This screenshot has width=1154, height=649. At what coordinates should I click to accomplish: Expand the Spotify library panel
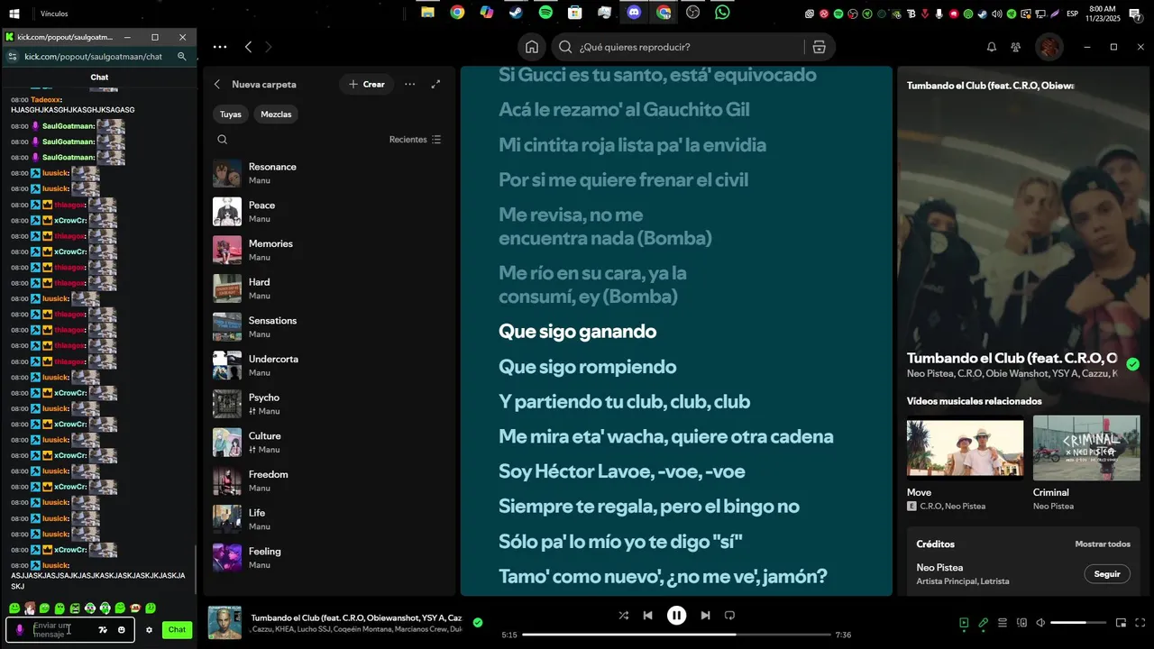436,84
